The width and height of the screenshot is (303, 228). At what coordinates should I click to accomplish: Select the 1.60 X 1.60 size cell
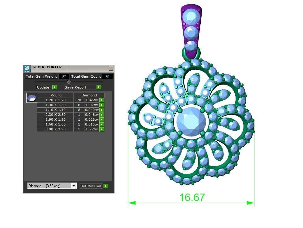coord(56,124)
